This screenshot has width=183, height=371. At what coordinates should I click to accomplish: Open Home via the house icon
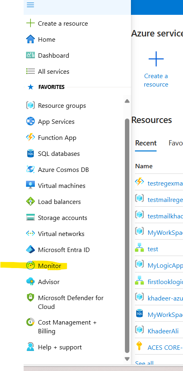coord(30,39)
